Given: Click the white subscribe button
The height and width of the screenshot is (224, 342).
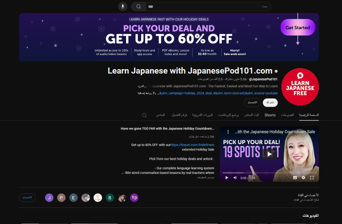Looking at the screenshot, I should [270, 103].
